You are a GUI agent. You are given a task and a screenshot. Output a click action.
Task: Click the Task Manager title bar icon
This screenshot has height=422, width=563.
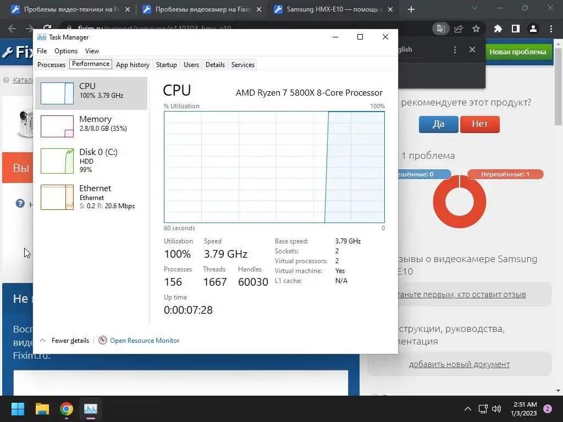42,37
